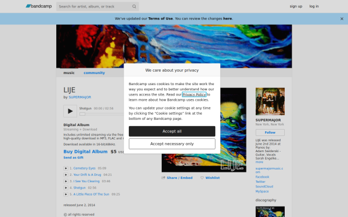Open supermajormusic.com link
The height and width of the screenshot is (217, 348).
(269, 170)
